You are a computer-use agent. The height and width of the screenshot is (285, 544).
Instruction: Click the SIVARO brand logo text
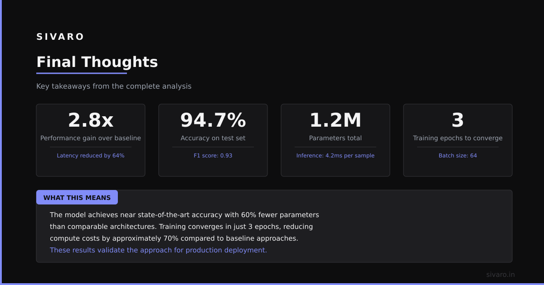coord(60,37)
